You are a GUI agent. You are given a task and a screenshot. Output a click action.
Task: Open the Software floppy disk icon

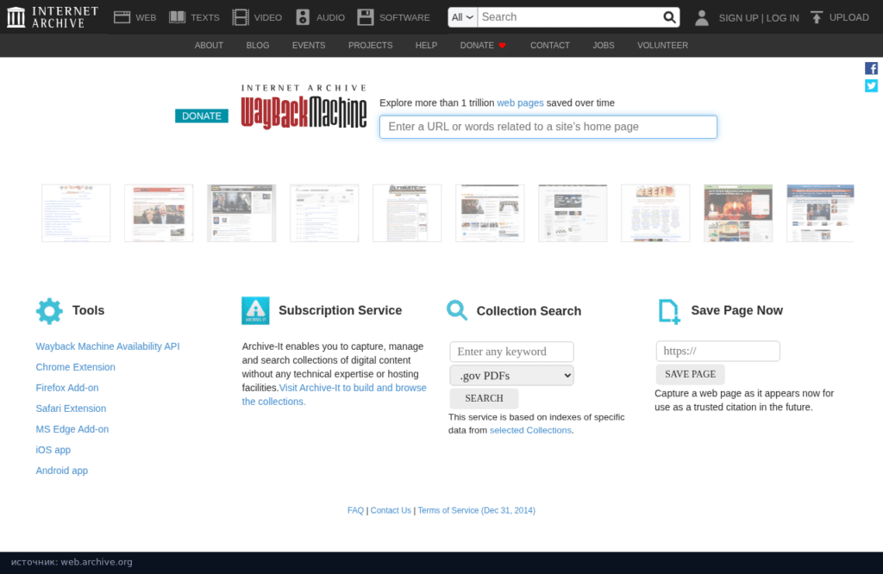click(x=366, y=17)
